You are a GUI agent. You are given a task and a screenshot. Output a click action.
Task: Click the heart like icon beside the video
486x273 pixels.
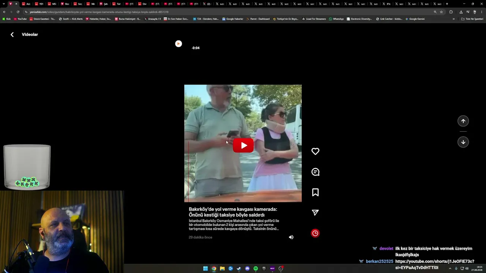coord(315,151)
